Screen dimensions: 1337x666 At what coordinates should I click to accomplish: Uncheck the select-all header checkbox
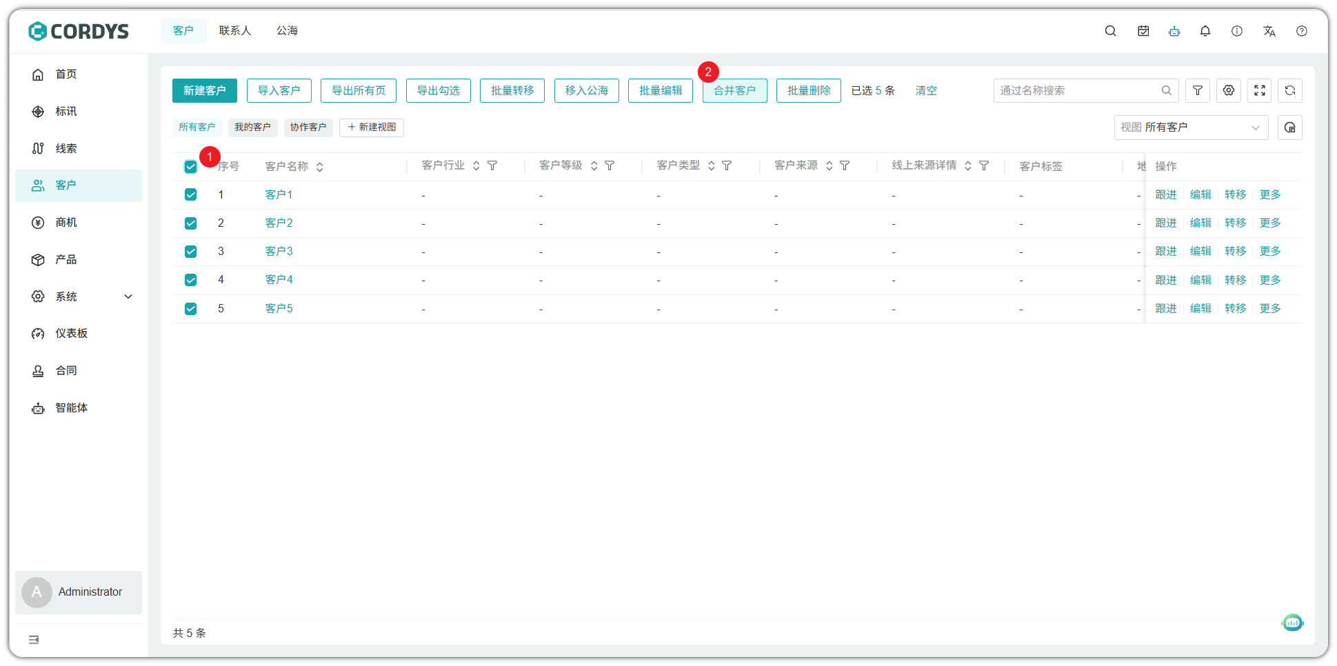click(x=191, y=167)
